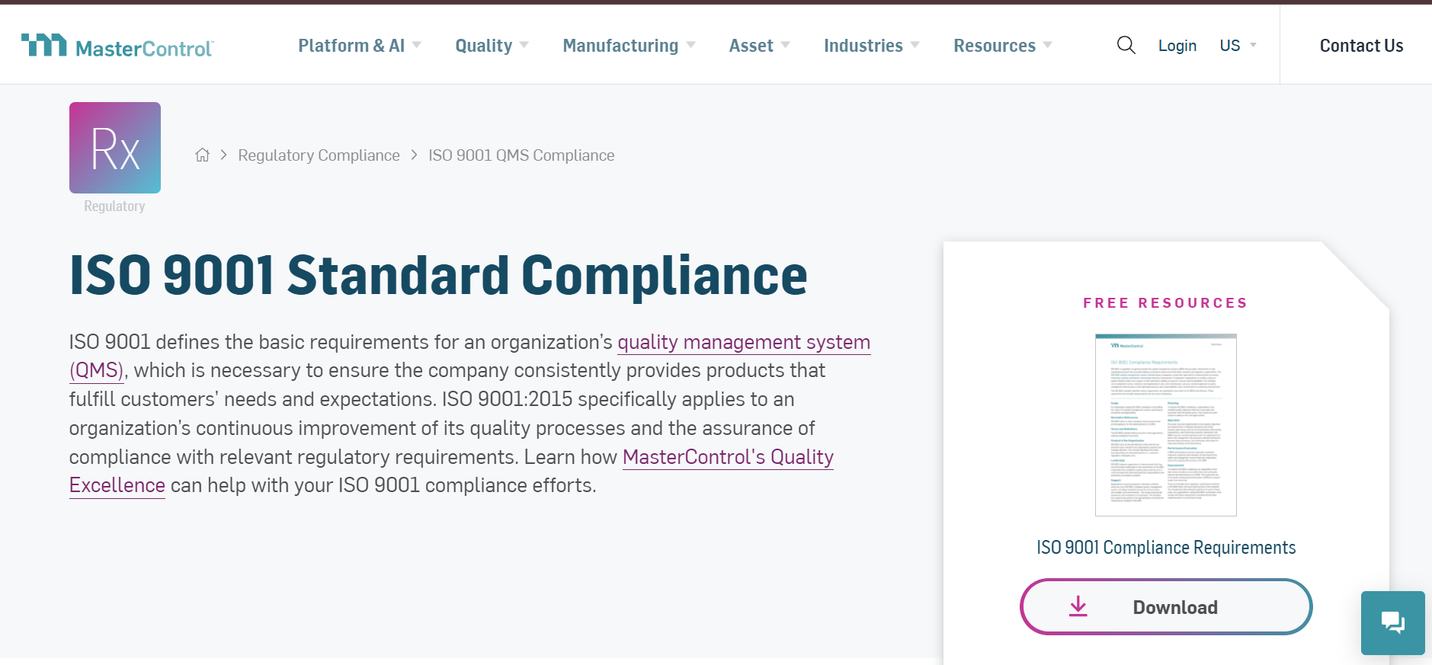Go to the home breadcrumb icon
Screen dimensions: 1432x665
tap(202, 155)
